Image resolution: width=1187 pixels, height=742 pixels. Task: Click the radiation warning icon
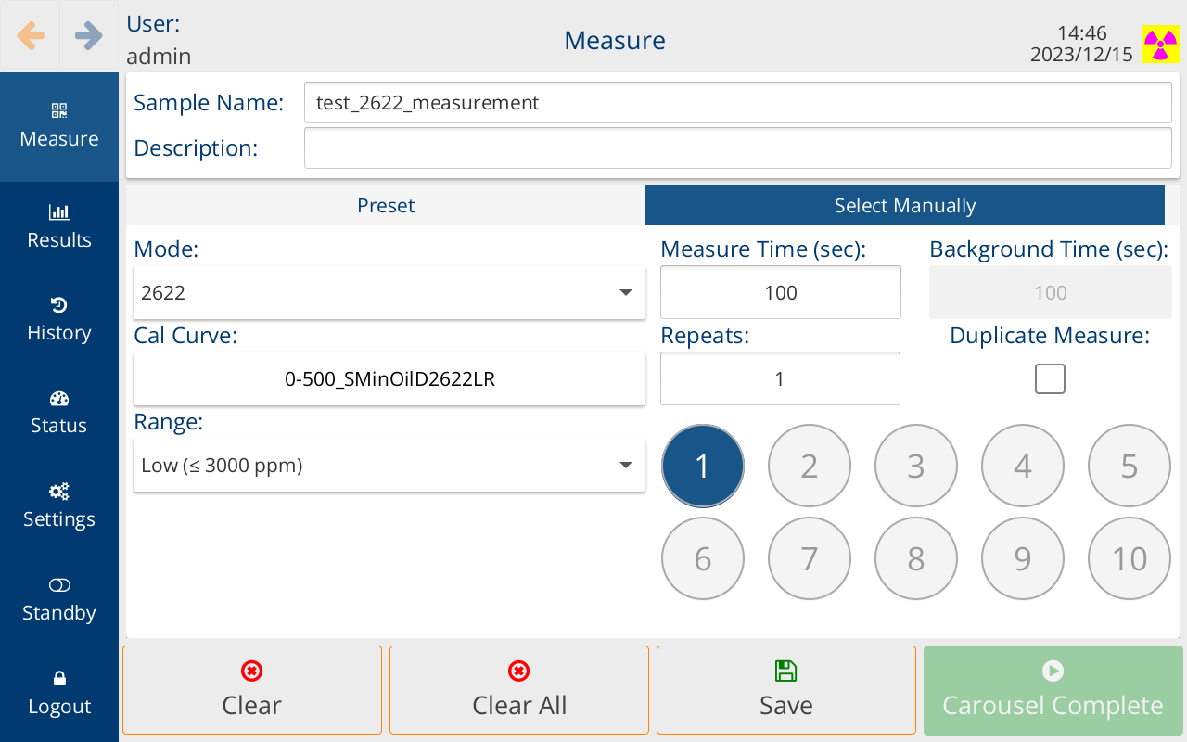click(1160, 44)
